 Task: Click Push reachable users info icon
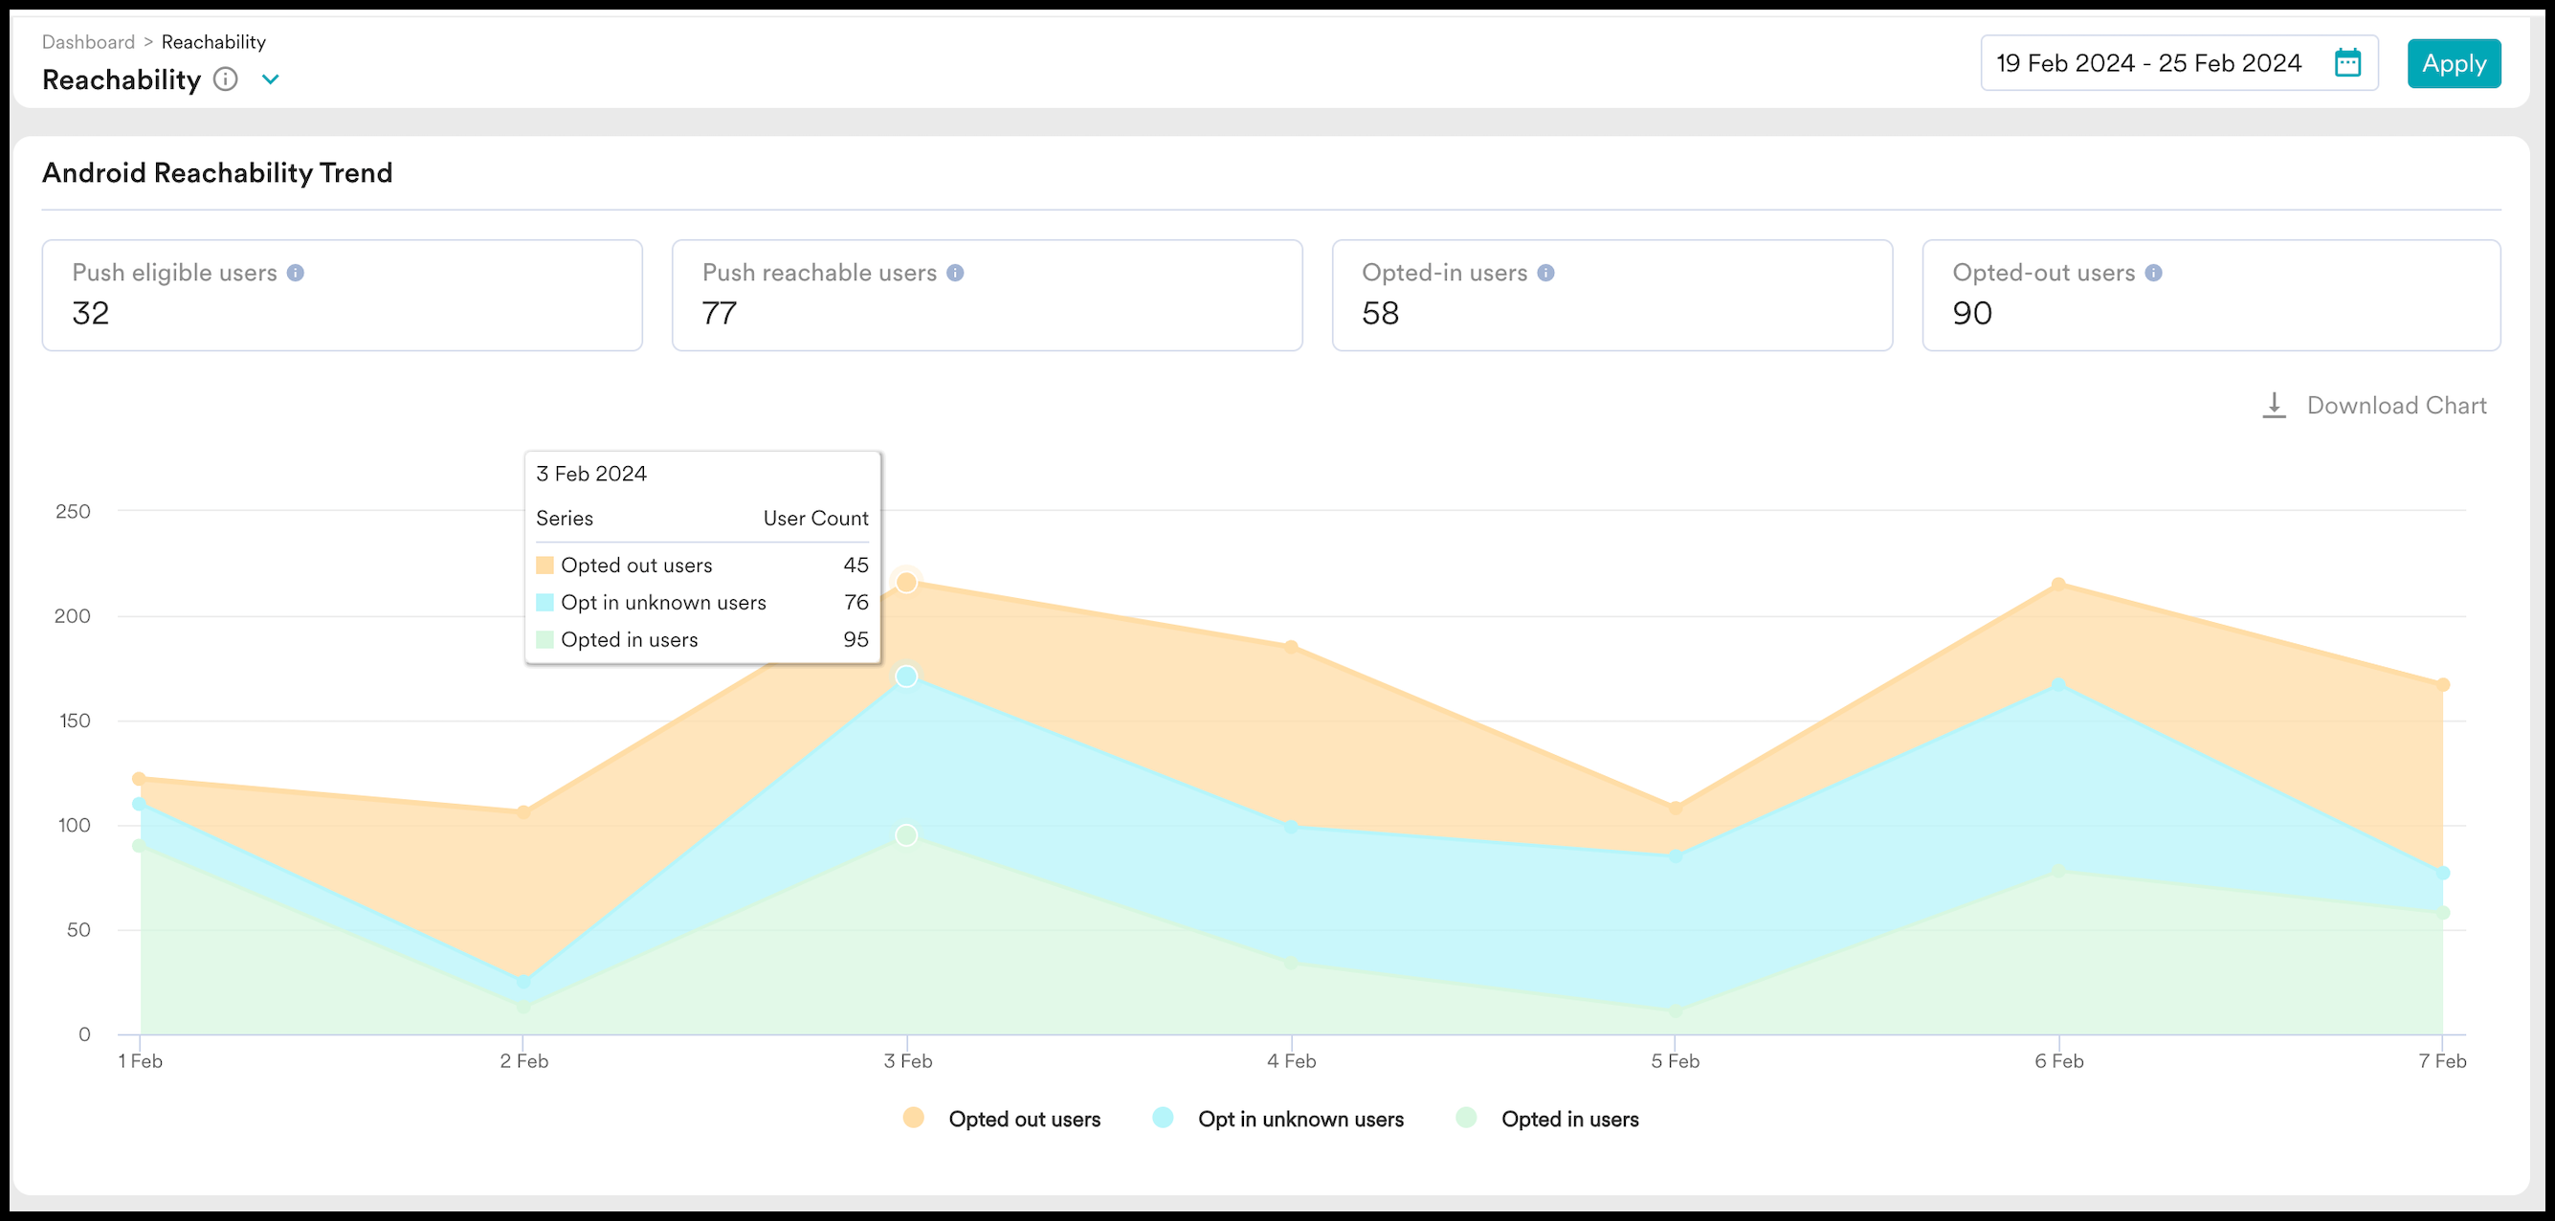coord(955,273)
